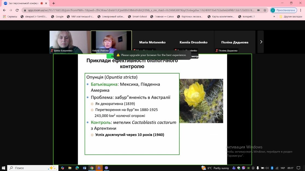
Task: Select the Zoom conference browser tab
Action: pyautogui.click(x=22, y=3)
